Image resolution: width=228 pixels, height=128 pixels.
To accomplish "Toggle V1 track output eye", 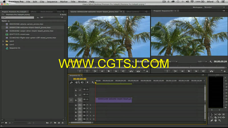I will point(87,99).
